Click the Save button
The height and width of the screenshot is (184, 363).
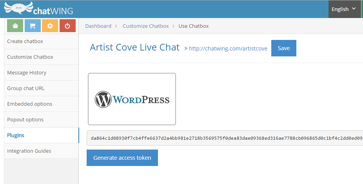click(x=283, y=48)
